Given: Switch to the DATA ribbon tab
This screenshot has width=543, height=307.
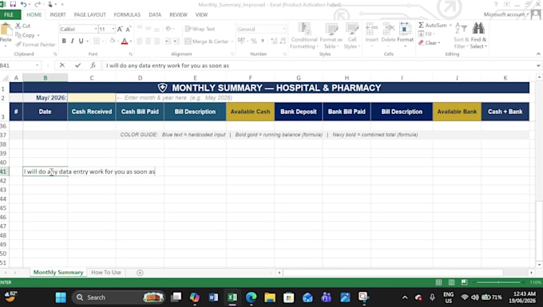Looking at the screenshot, I should point(155,15).
